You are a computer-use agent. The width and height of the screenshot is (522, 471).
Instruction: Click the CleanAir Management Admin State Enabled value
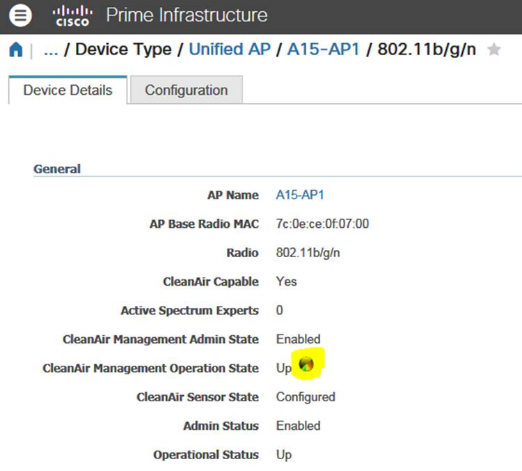(299, 339)
